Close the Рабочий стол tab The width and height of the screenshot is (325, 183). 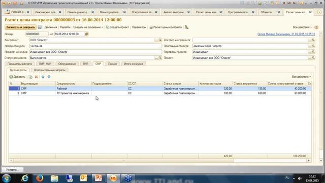click(28, 12)
